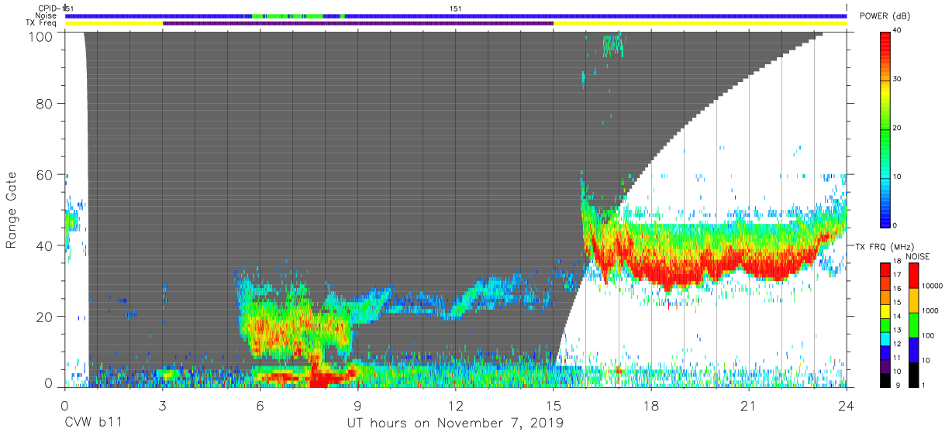
Task: Click the "60" Range Gate axis tick
Action: [45, 174]
